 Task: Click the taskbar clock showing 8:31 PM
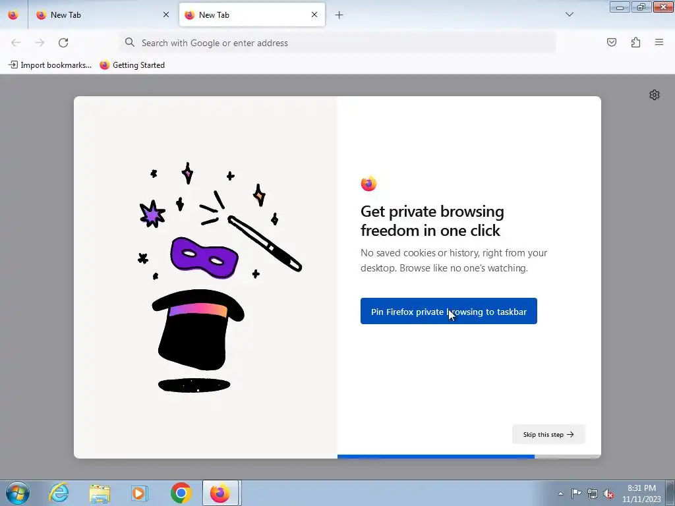tap(641, 493)
